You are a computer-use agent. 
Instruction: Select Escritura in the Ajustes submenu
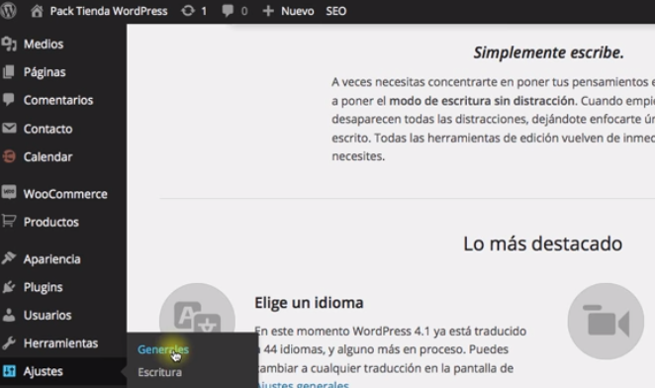click(159, 372)
